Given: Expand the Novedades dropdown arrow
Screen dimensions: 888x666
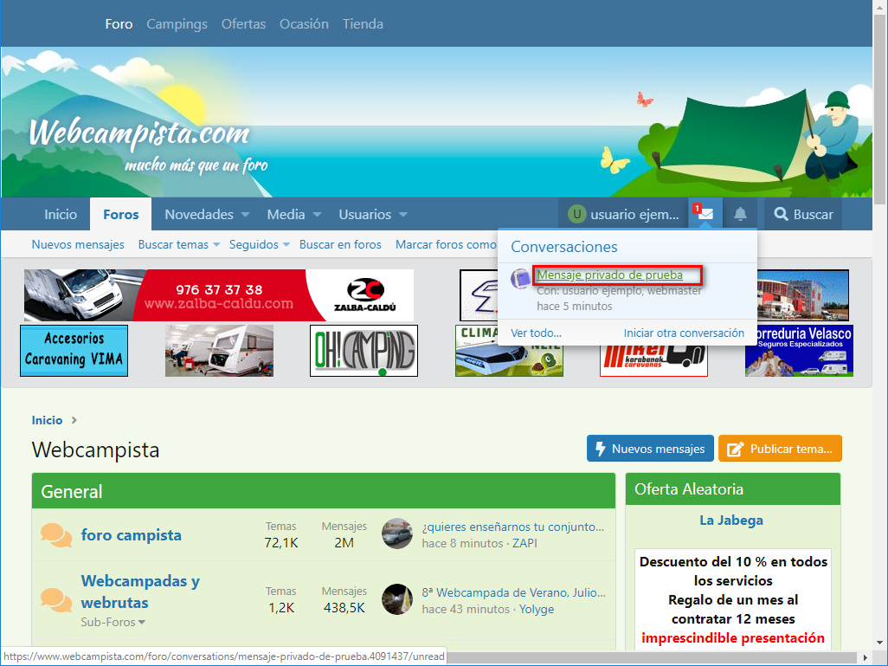Looking at the screenshot, I should [245, 214].
